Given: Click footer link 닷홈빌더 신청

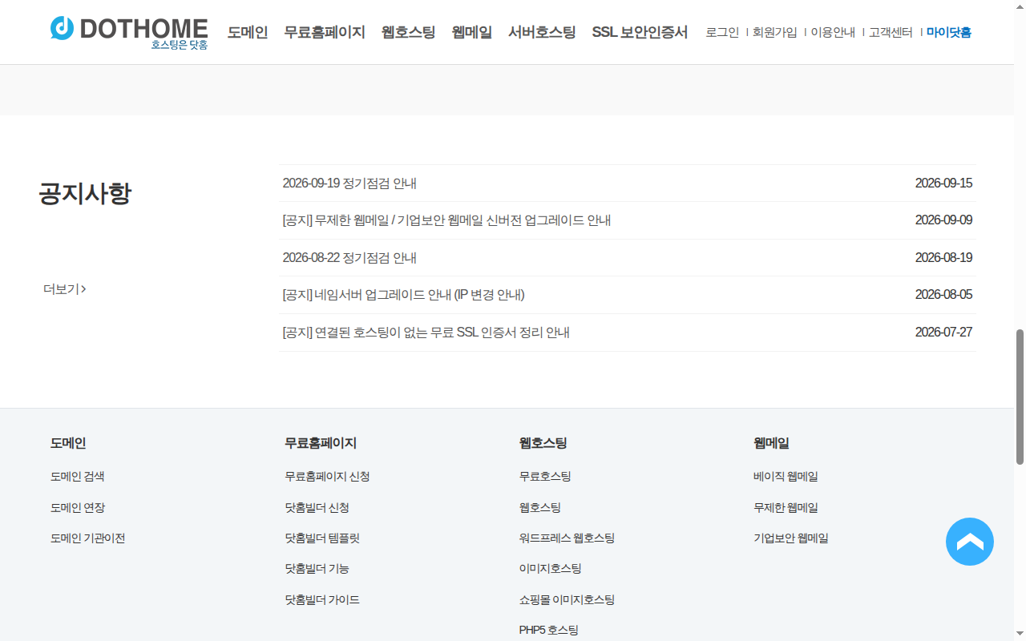Looking at the screenshot, I should tap(317, 508).
